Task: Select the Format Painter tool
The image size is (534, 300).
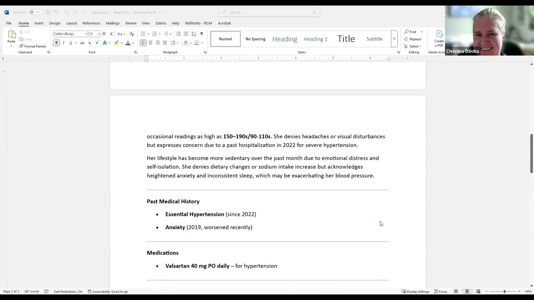Action: click(33, 46)
